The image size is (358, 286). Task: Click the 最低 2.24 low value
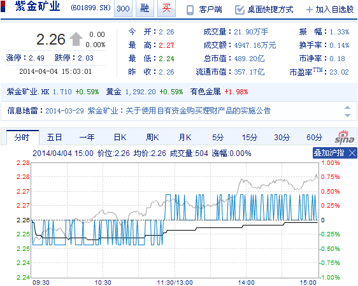(x=166, y=59)
